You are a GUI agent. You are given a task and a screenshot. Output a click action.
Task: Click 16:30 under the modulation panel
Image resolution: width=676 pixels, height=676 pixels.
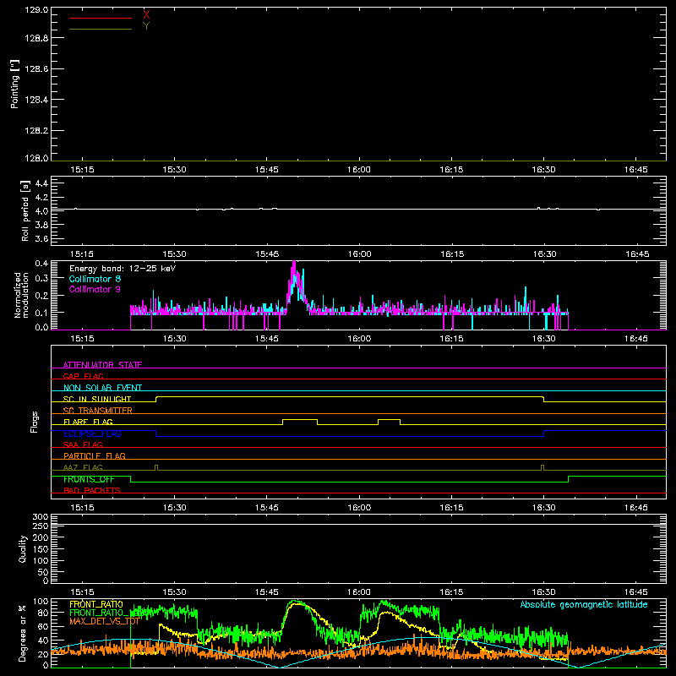click(x=543, y=339)
